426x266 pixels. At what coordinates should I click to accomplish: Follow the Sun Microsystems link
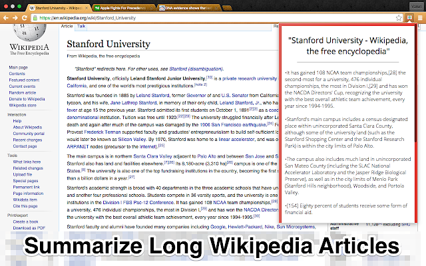(x=296, y=227)
